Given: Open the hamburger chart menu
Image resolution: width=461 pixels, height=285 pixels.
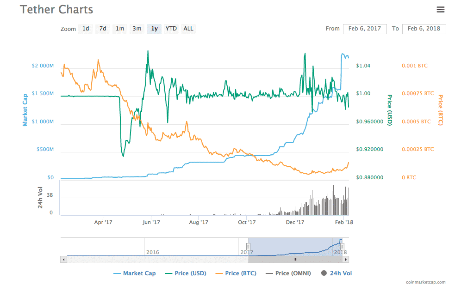Looking at the screenshot, I should (440, 10).
